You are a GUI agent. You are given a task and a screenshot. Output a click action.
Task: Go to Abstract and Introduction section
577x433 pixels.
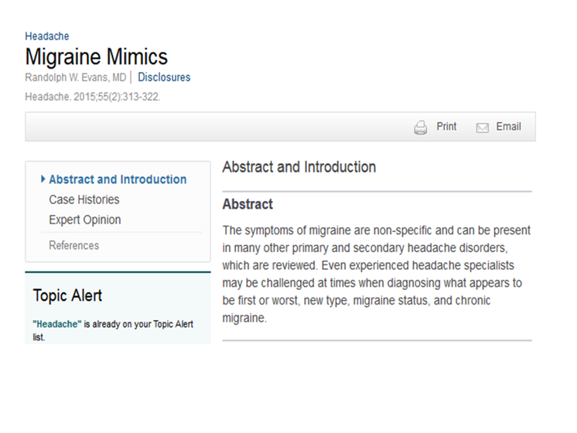[118, 179]
